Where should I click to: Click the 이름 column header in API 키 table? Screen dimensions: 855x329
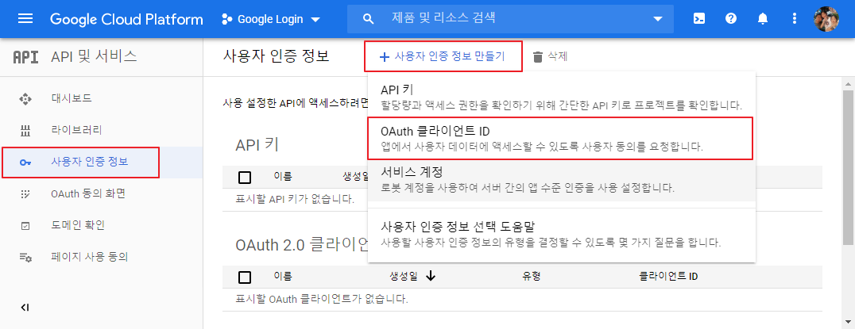282,176
